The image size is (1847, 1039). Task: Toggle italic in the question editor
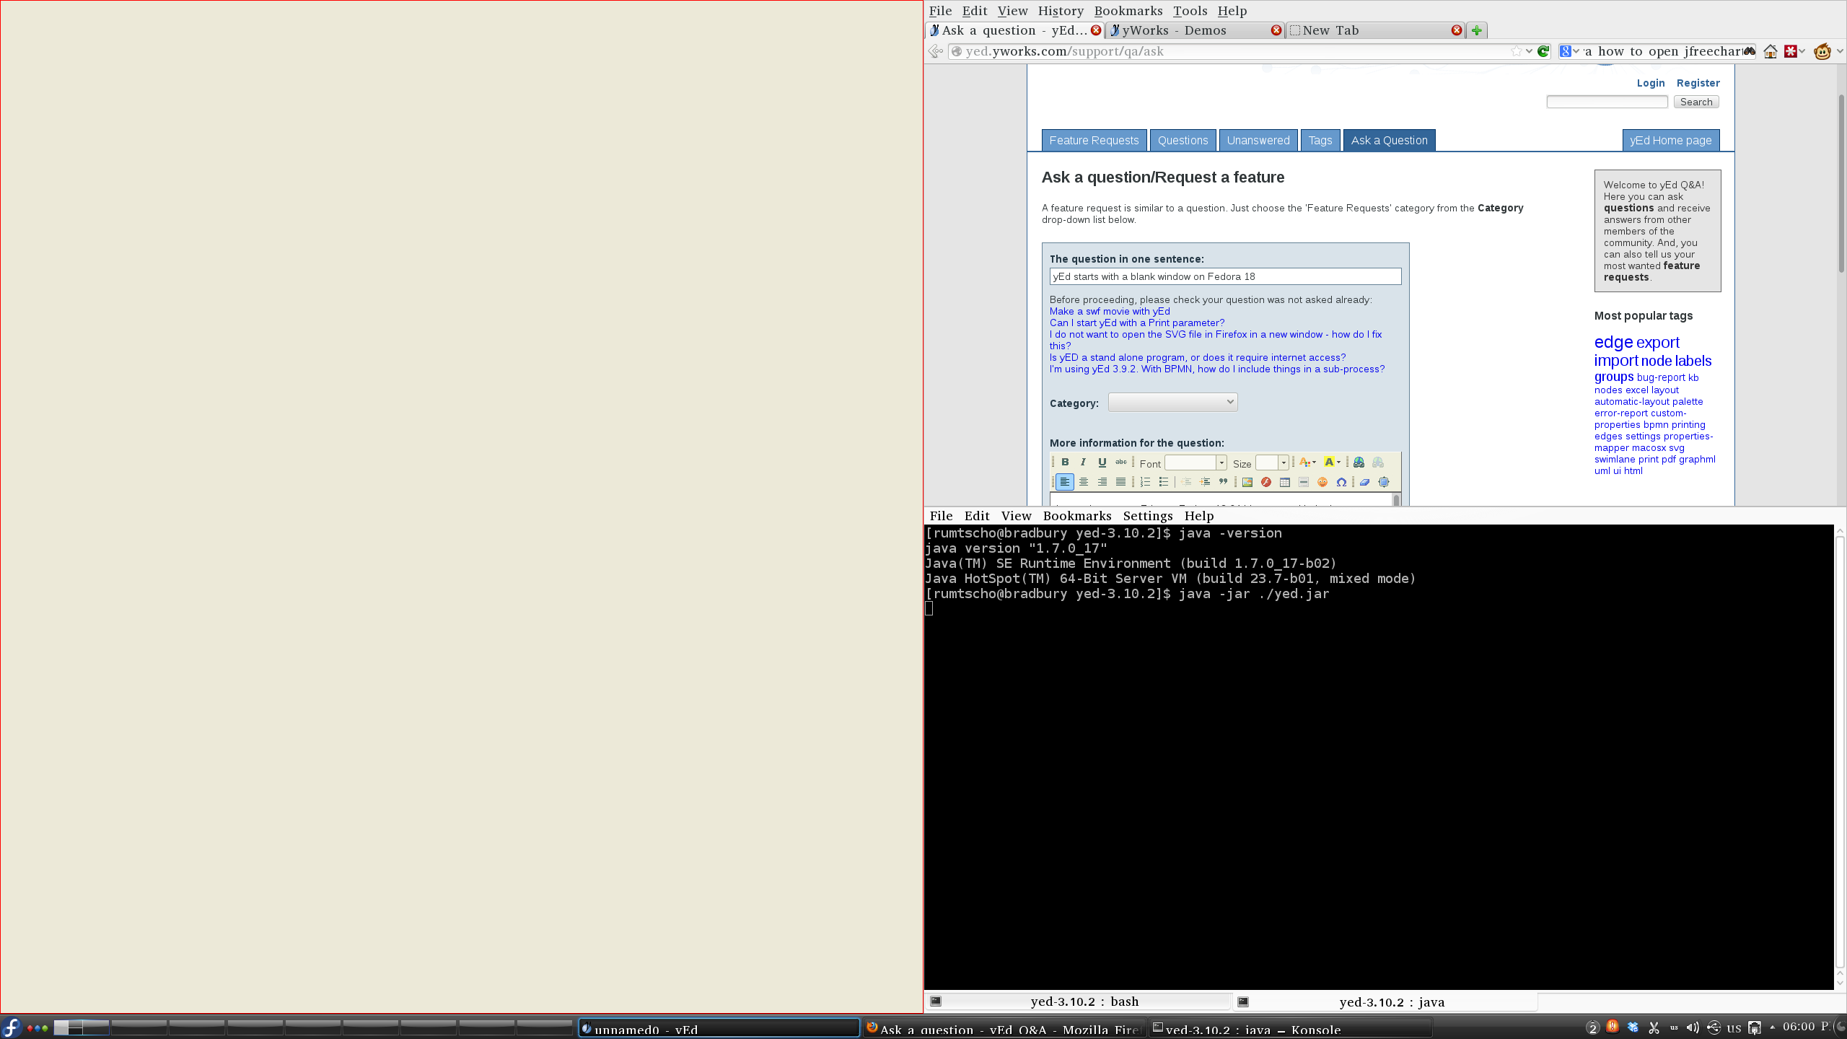coord(1083,462)
